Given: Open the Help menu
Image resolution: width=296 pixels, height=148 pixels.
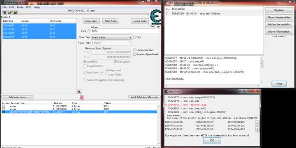Looking at the screenshot, I should tap(37, 7).
